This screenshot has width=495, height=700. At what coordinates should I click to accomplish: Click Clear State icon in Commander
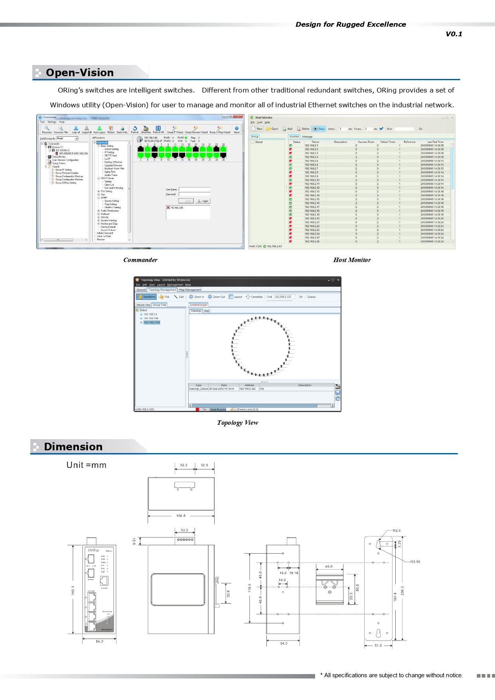[x=146, y=130]
